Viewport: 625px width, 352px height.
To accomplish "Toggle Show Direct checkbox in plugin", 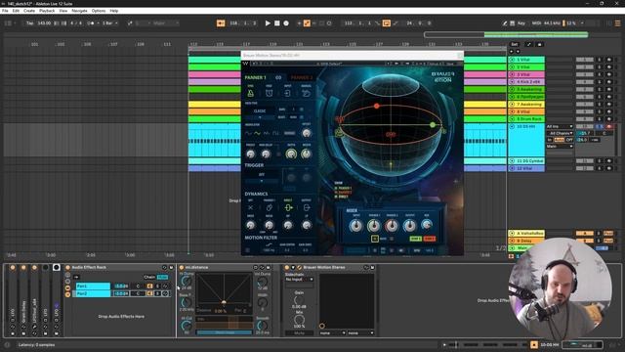I will 336,197.
